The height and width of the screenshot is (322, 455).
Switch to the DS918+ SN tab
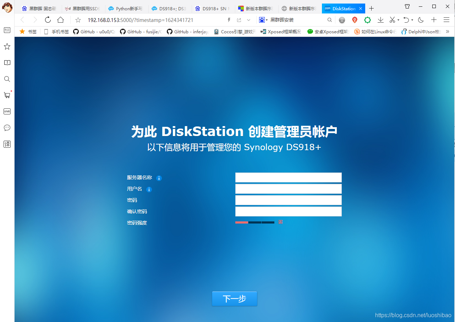point(213,9)
